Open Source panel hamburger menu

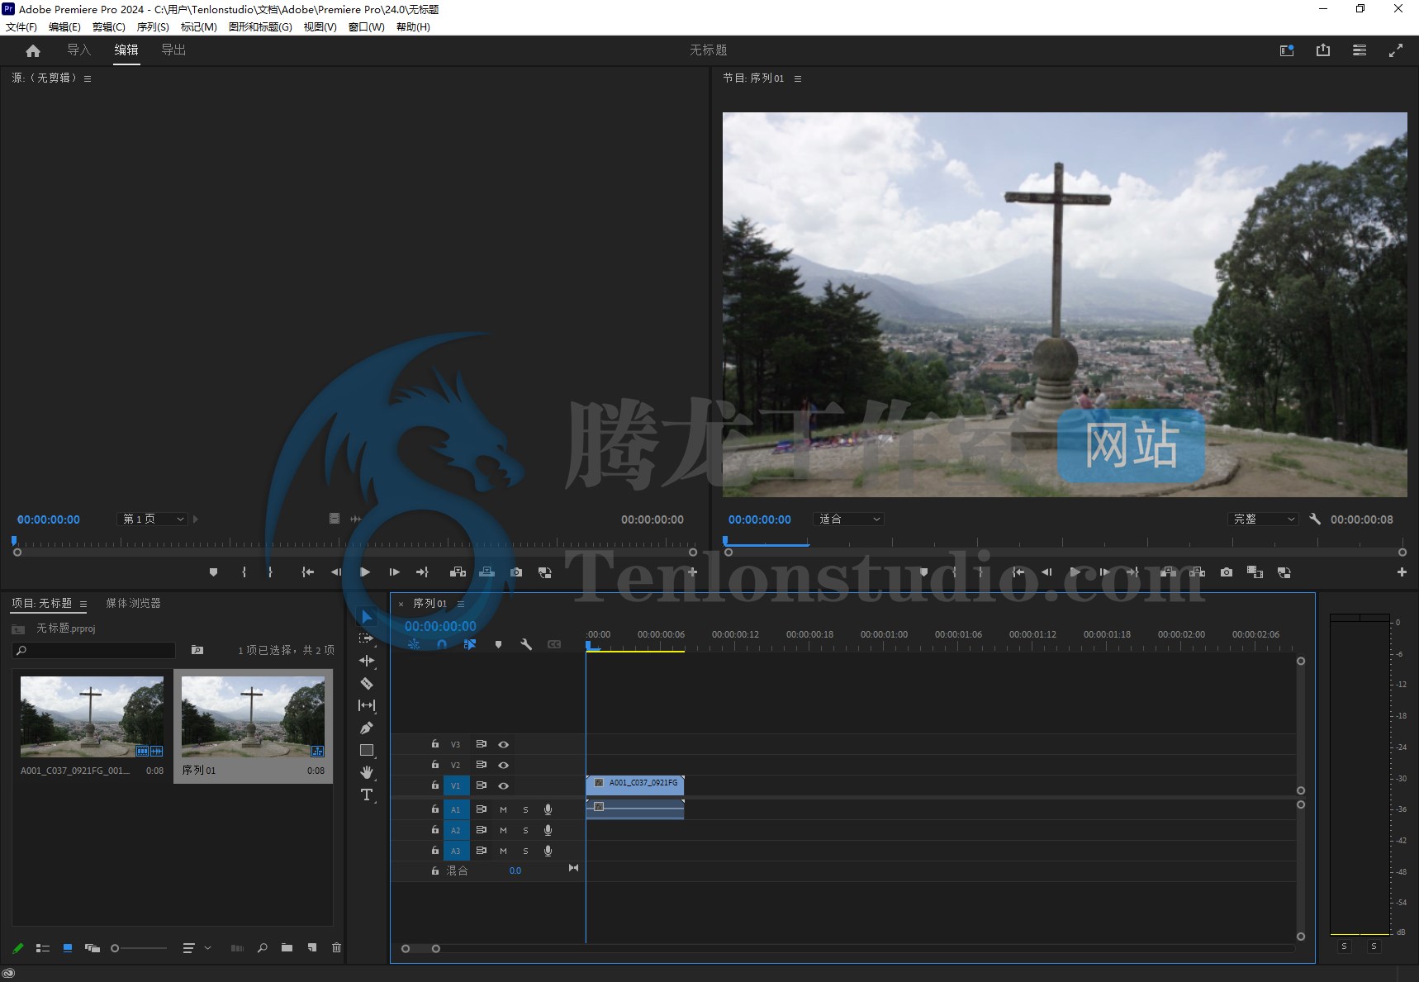[88, 78]
